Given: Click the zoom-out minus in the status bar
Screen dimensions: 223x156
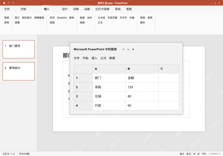Looking at the screenshot, I should (209, 154).
